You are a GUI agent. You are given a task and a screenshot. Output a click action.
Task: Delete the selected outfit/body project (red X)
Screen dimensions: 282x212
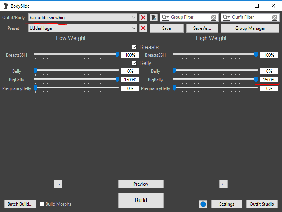pos(143,18)
